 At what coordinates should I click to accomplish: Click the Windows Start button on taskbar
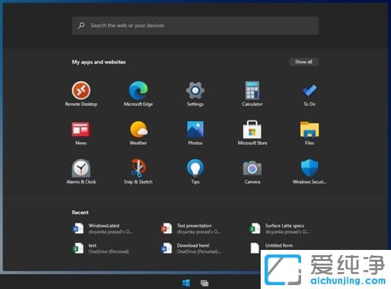(x=186, y=282)
